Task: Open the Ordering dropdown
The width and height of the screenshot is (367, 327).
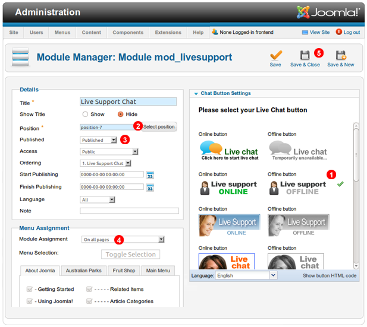Action: [x=105, y=163]
